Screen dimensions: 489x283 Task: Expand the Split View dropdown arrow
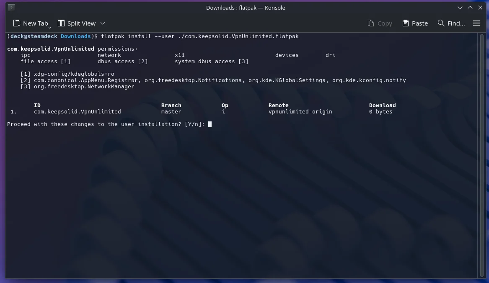point(103,23)
